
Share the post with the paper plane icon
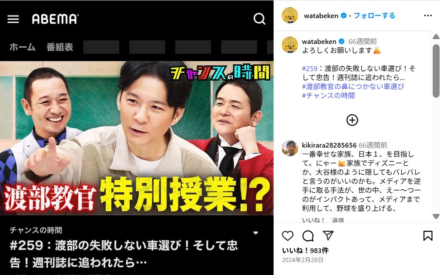[x=328, y=235]
